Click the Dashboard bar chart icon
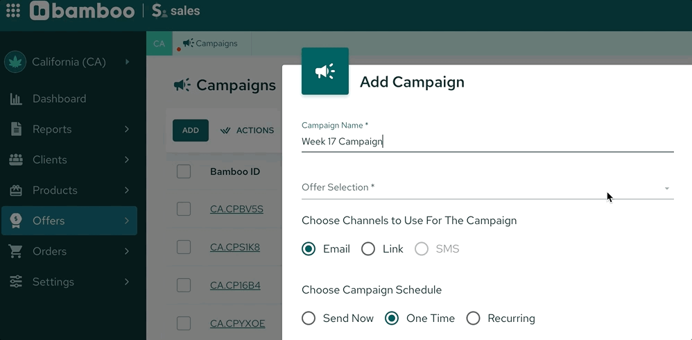 [16, 99]
